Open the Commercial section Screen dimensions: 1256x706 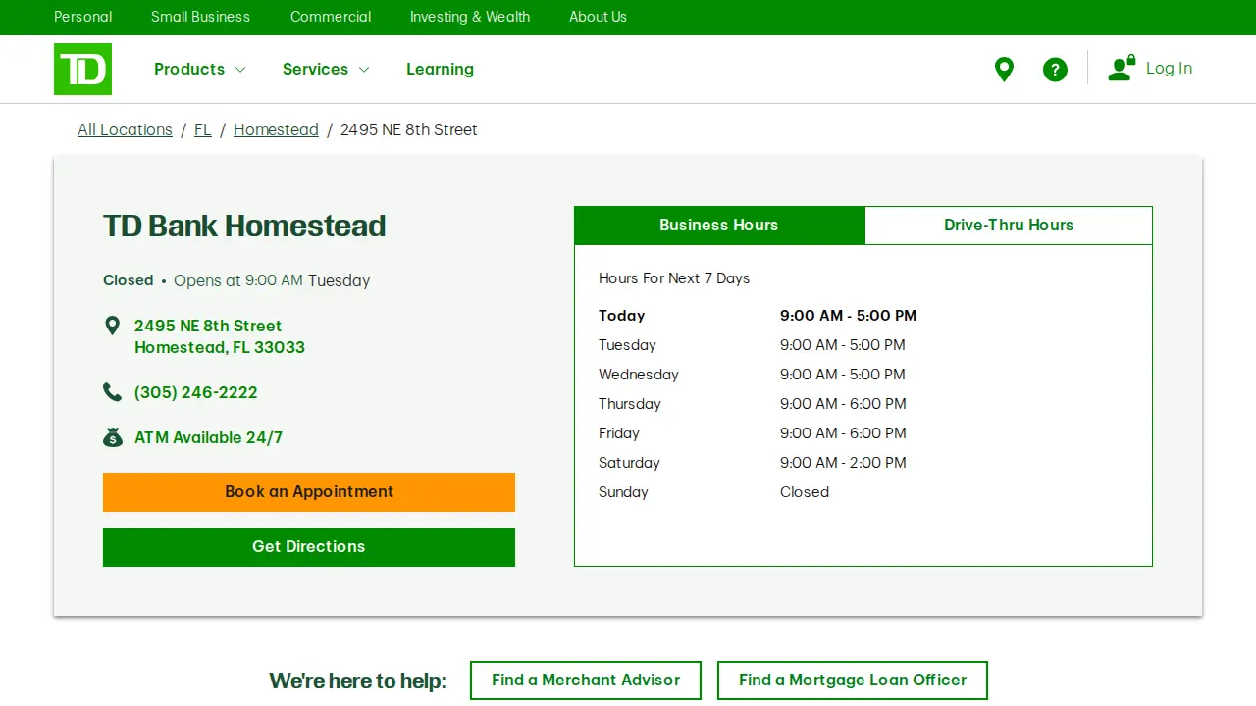tap(331, 17)
